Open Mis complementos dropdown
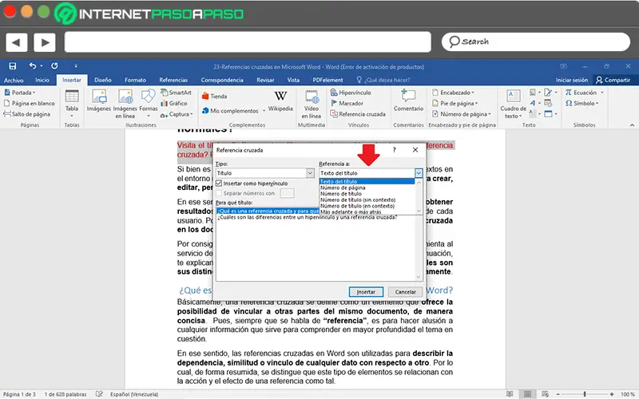 (x=233, y=111)
